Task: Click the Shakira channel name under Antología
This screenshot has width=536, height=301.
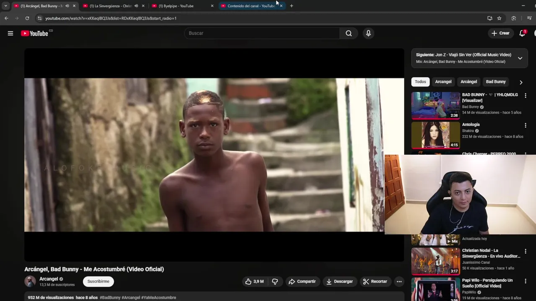Action: click(468, 131)
